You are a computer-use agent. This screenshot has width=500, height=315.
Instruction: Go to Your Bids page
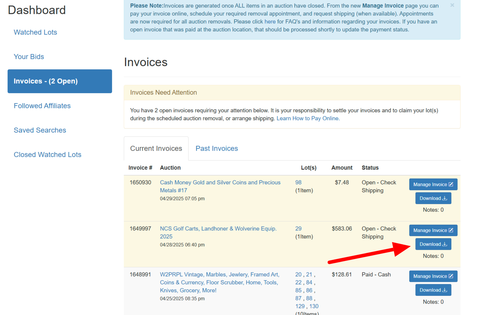(29, 57)
